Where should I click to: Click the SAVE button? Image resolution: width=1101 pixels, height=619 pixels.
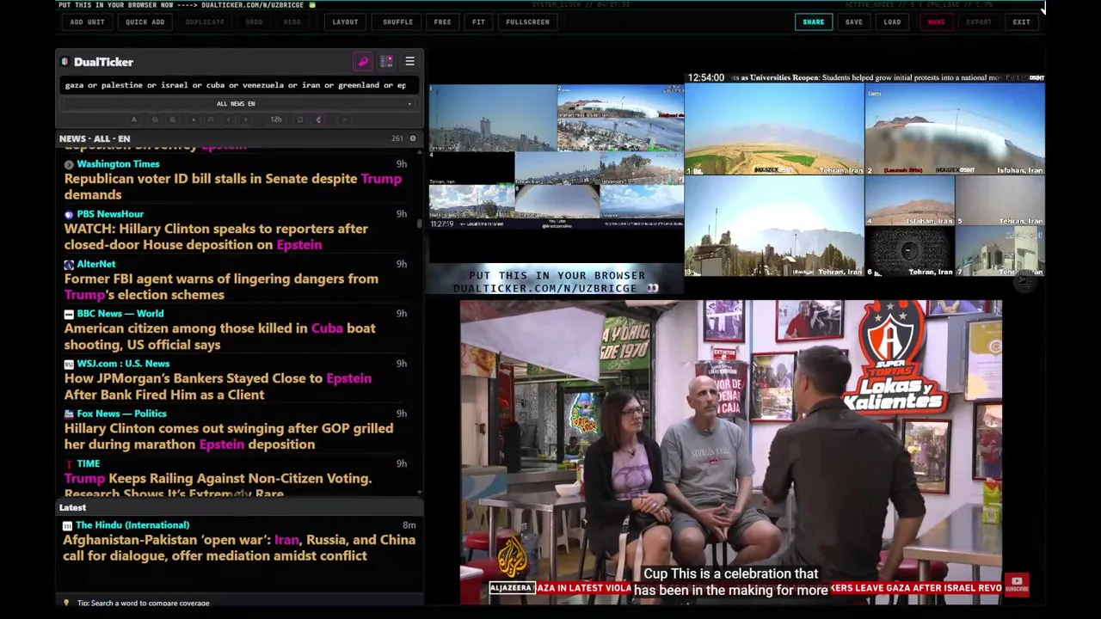853,21
